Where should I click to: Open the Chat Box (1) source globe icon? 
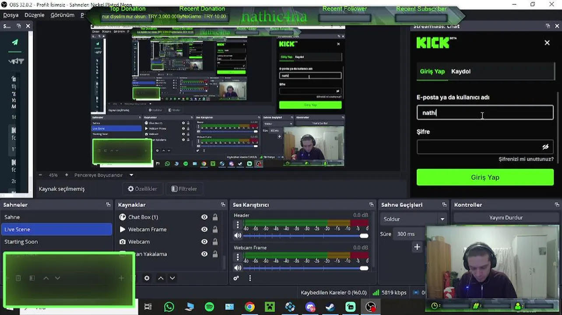123,217
